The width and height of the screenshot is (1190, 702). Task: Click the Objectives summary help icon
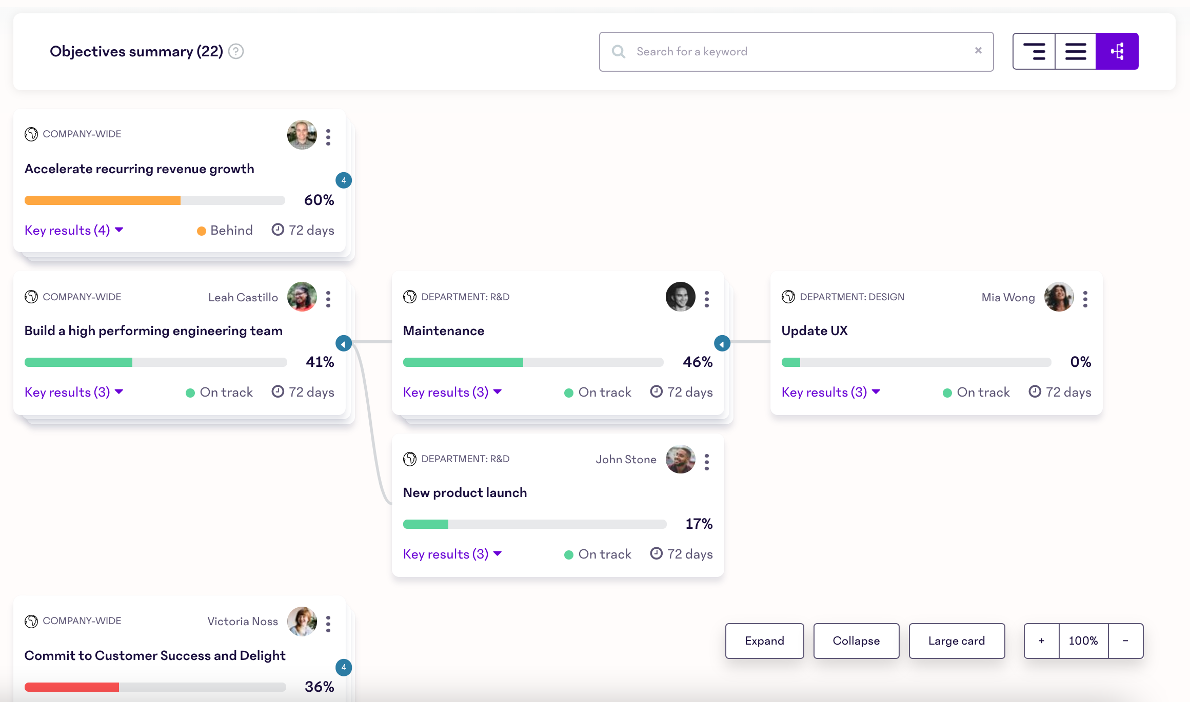[236, 51]
